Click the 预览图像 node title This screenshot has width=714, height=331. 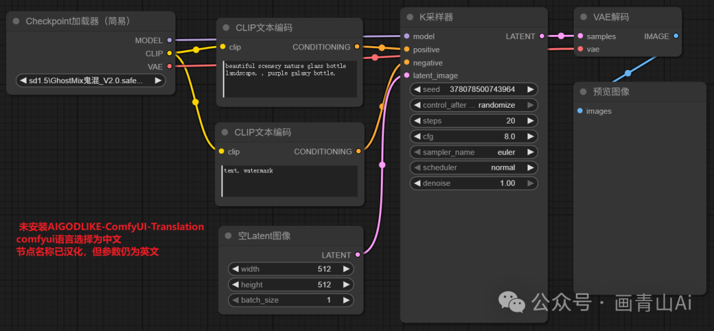click(611, 92)
